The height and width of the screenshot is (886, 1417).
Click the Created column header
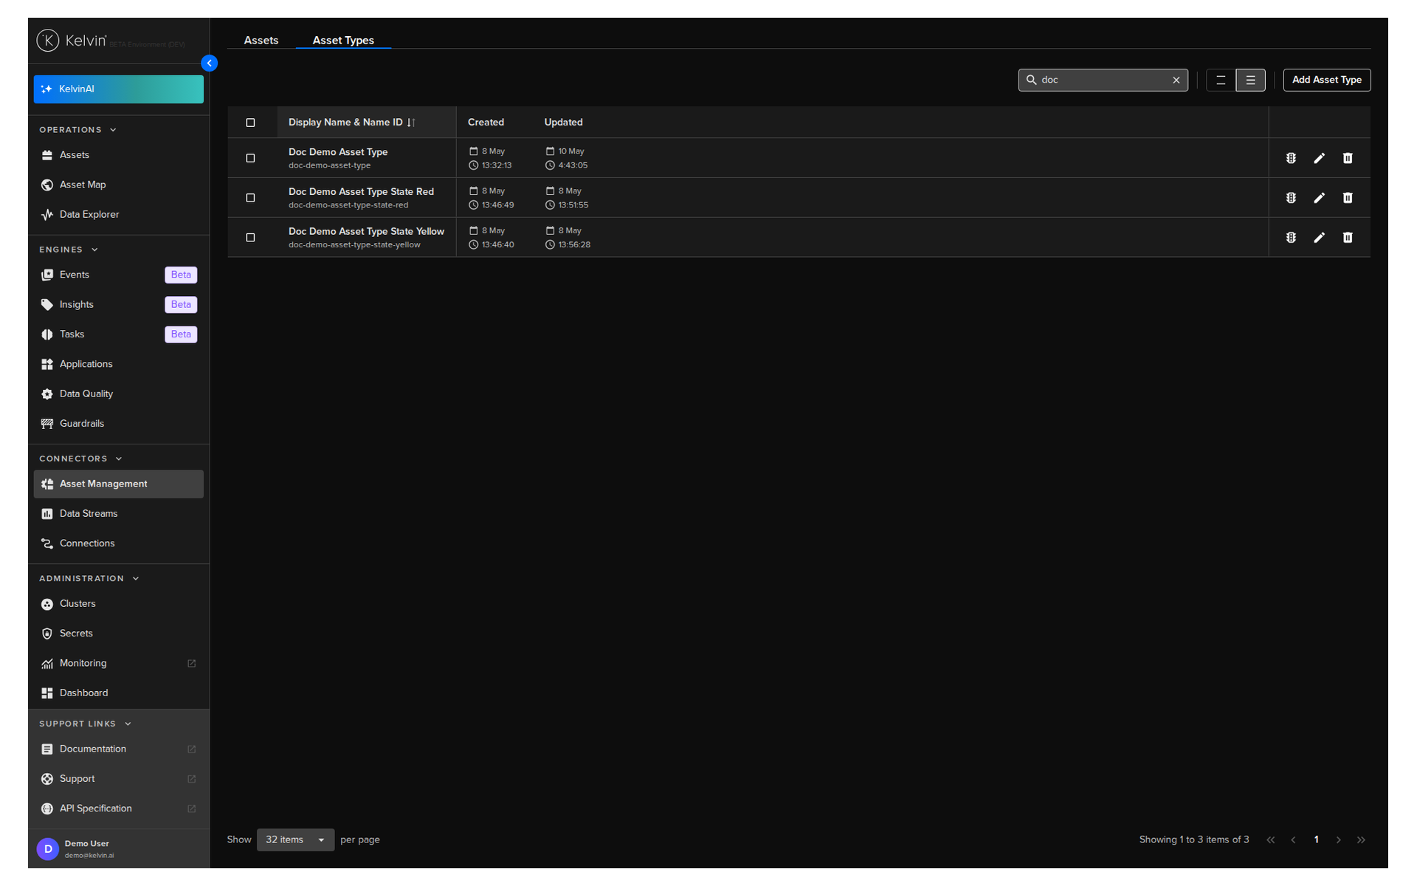pyautogui.click(x=486, y=123)
